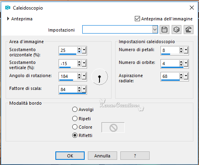Image resolution: width=199 pixels, height=165 pixels.
Task: Confirm with the OK button
Action: click(x=70, y=155)
